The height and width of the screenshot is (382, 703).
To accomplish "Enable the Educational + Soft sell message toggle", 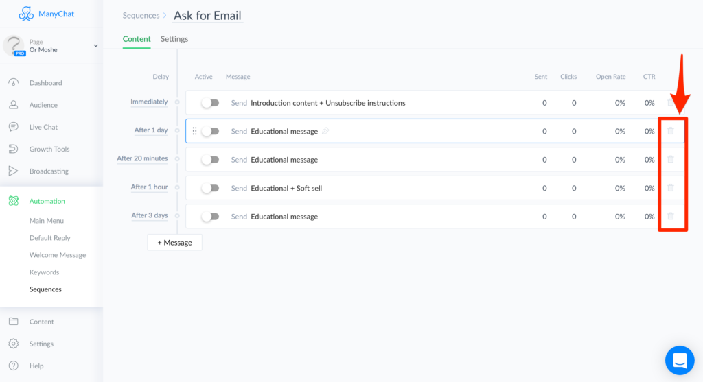I will 210,188.
